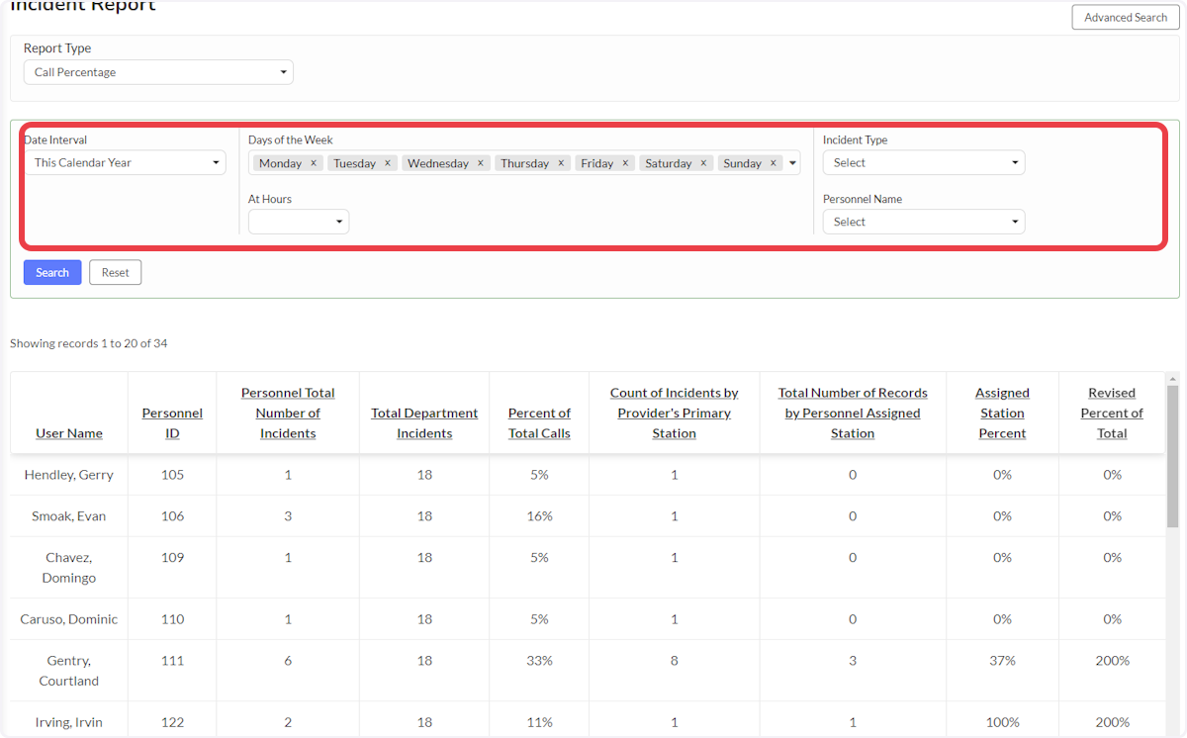Open the Report Type dropdown
The width and height of the screenshot is (1187, 738).
tap(158, 72)
